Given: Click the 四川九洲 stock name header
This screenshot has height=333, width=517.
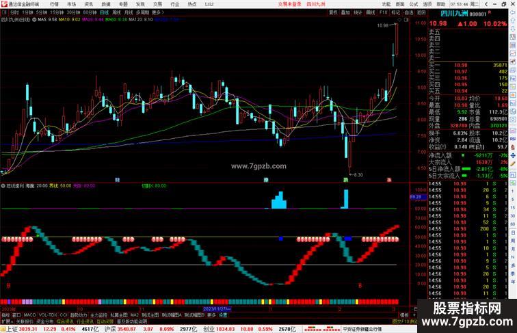Looking at the screenshot, I should point(454,14).
